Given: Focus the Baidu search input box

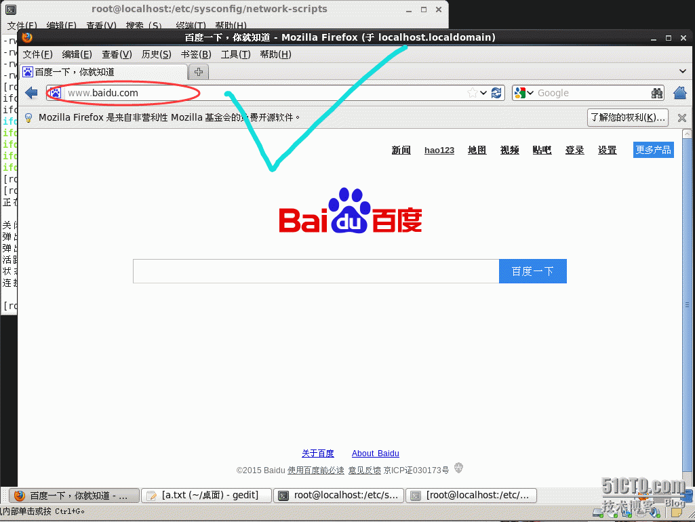Looking at the screenshot, I should (316, 271).
